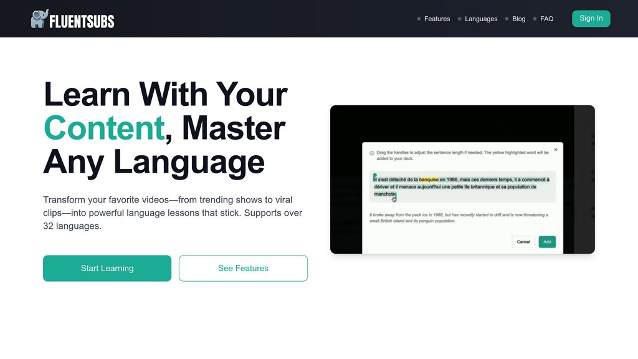Click the yellow highlighted word "banquise"

pyautogui.click(x=429, y=179)
